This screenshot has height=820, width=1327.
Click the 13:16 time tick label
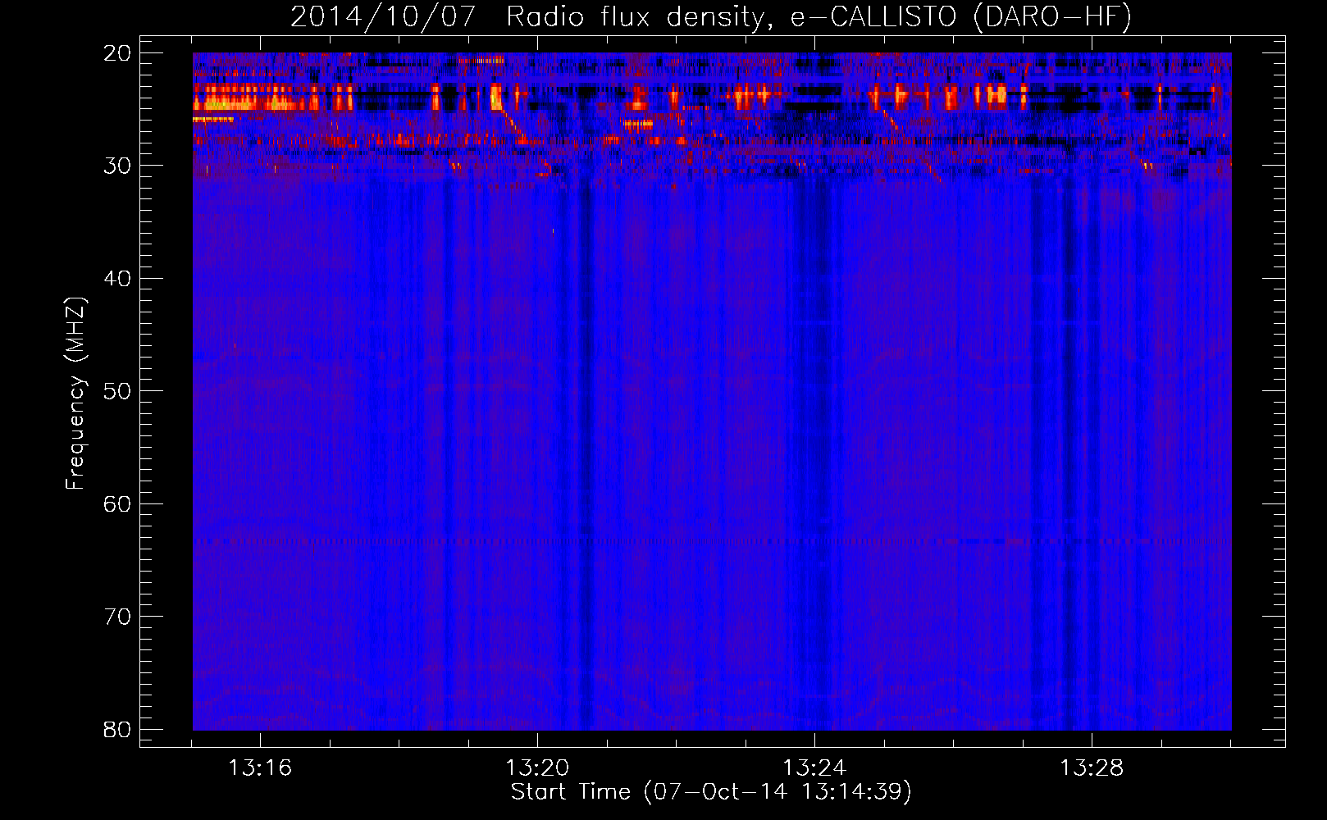tap(260, 768)
